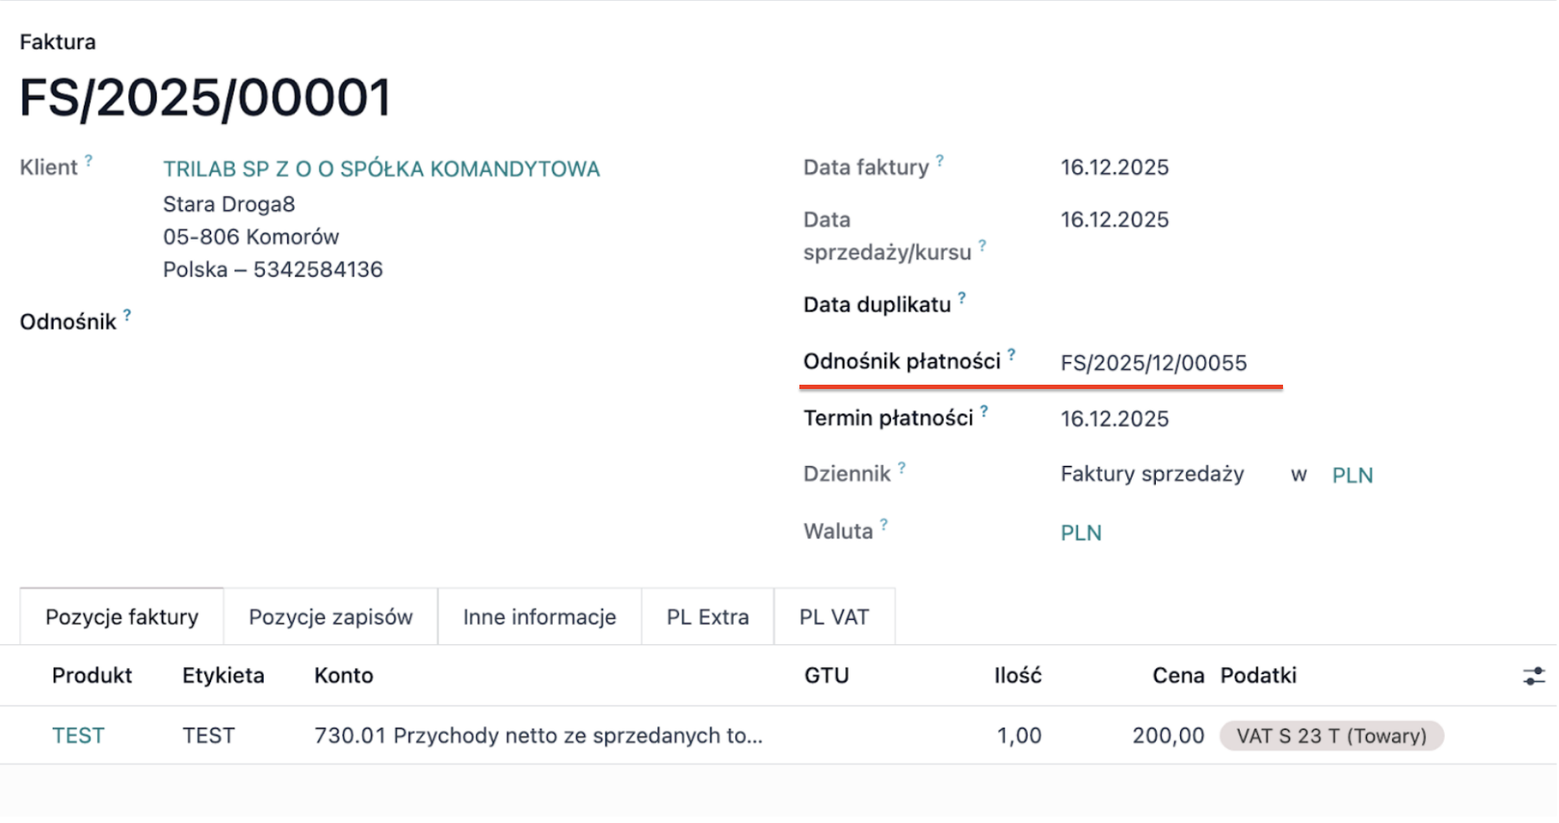The height and width of the screenshot is (823, 1559).
Task: Open column settings adjust icon
Action: (x=1533, y=676)
